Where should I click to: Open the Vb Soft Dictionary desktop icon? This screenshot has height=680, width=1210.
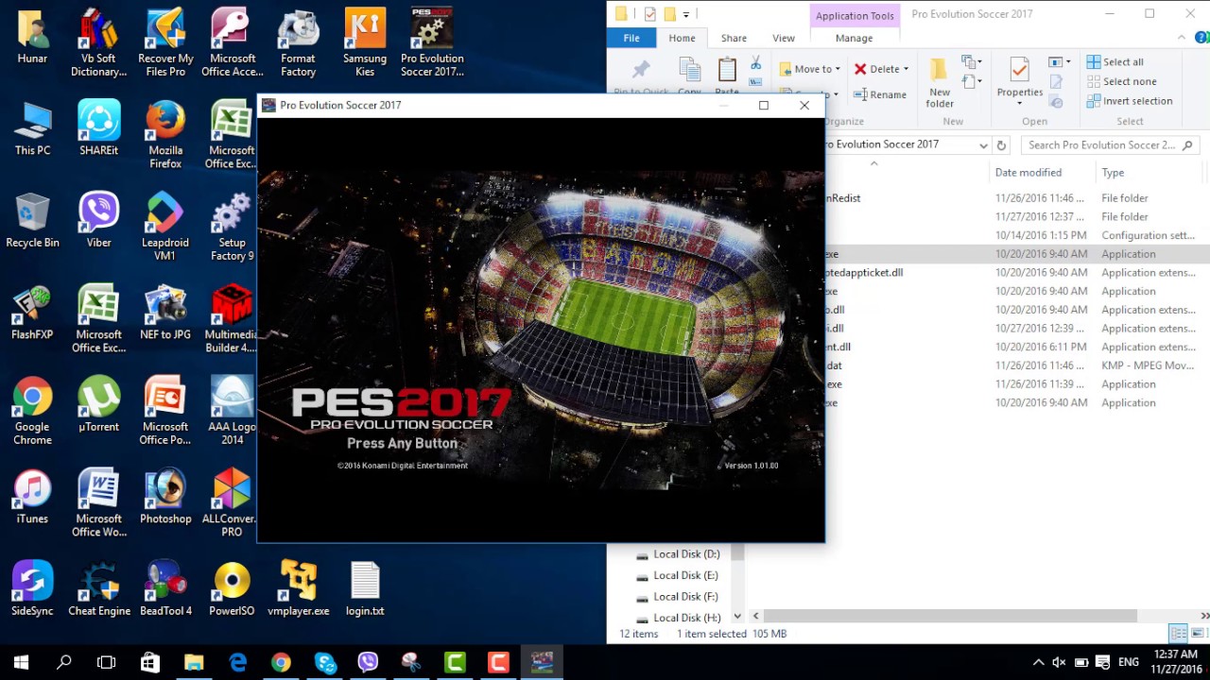98,42
